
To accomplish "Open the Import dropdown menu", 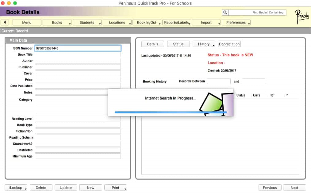I will point(206,22).
